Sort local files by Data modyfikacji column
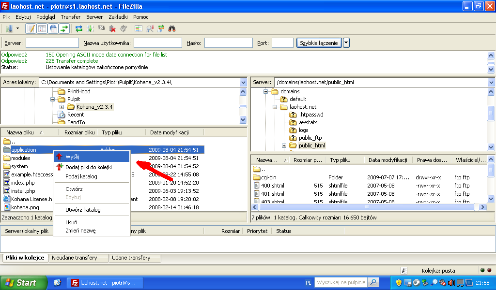 pos(174,132)
